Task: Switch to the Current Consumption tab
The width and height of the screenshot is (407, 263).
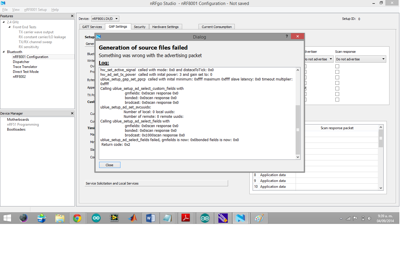Action: coord(217,27)
